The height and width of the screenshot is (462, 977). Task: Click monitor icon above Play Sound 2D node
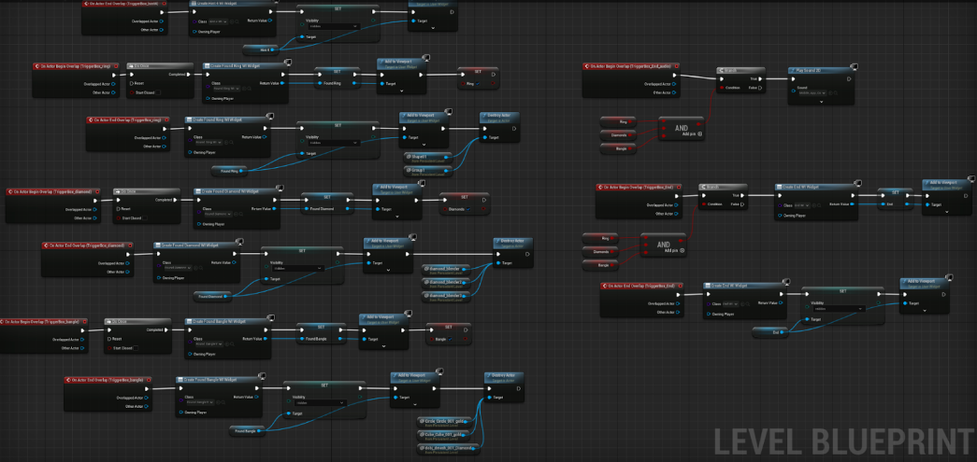click(855, 66)
